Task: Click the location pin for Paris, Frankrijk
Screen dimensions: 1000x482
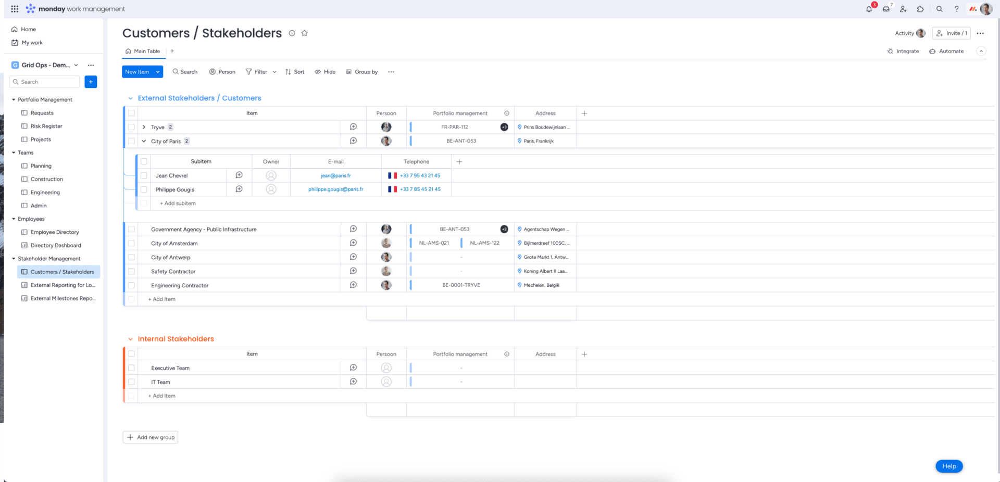Action: 519,141
